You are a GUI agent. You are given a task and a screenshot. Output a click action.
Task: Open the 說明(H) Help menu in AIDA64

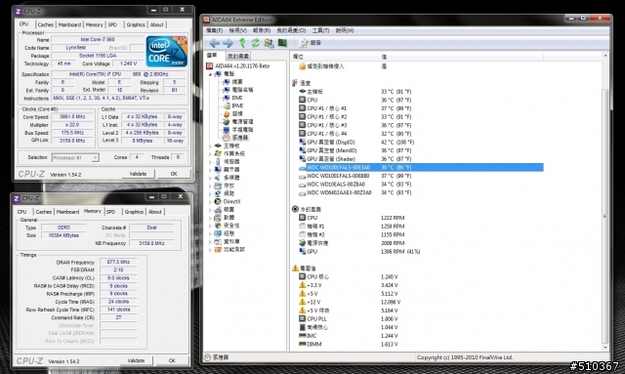click(345, 30)
